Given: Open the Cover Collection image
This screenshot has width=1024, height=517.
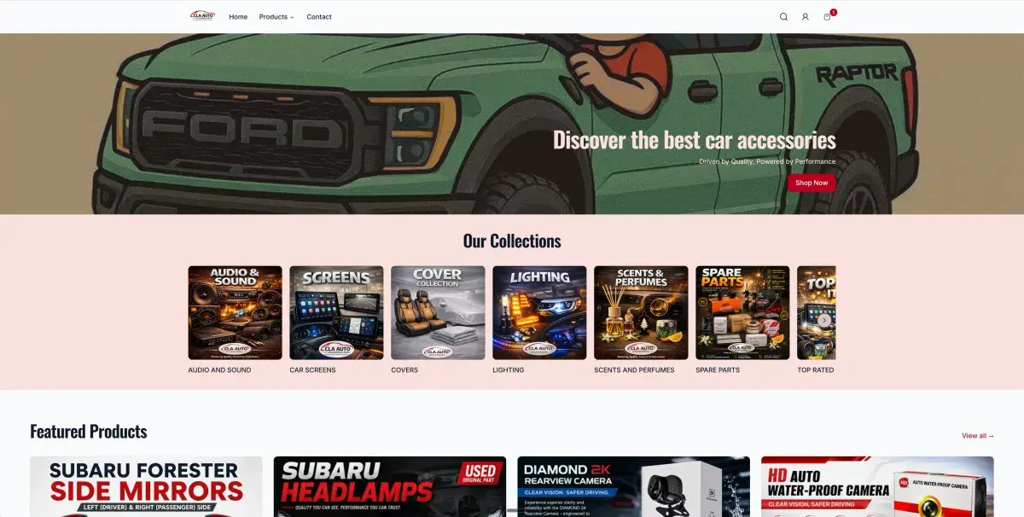Looking at the screenshot, I should pyautogui.click(x=438, y=312).
